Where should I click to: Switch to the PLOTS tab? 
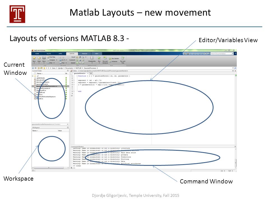(x=49, y=54)
